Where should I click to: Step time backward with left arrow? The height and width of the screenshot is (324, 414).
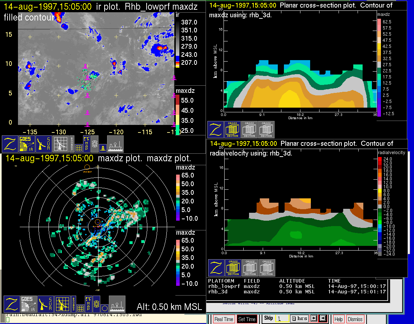click(x=313, y=318)
